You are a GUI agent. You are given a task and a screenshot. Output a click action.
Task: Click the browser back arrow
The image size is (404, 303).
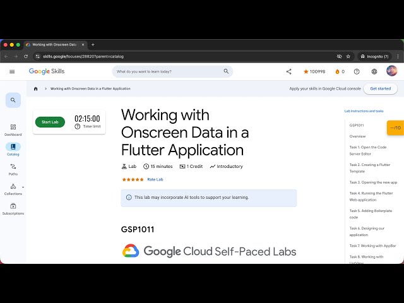tap(6, 56)
